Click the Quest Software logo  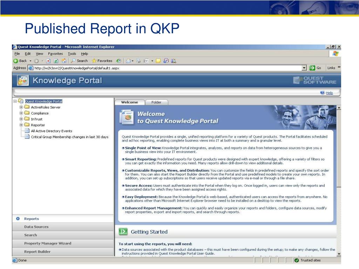pyautogui.click(x=315, y=80)
